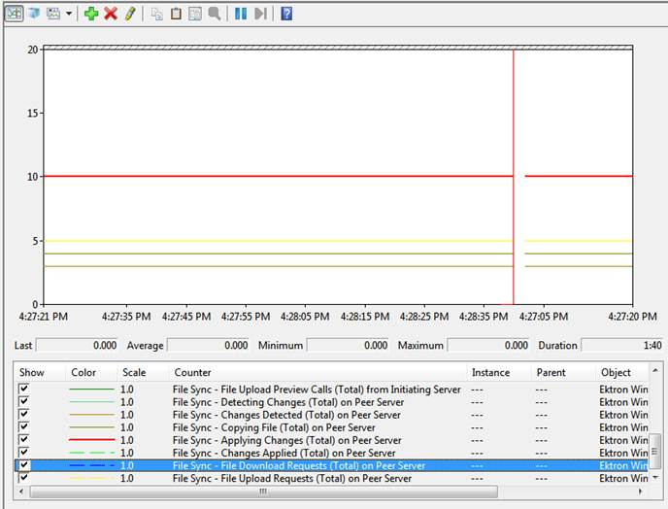Click View Current Activity toolbar icon

tap(14, 14)
